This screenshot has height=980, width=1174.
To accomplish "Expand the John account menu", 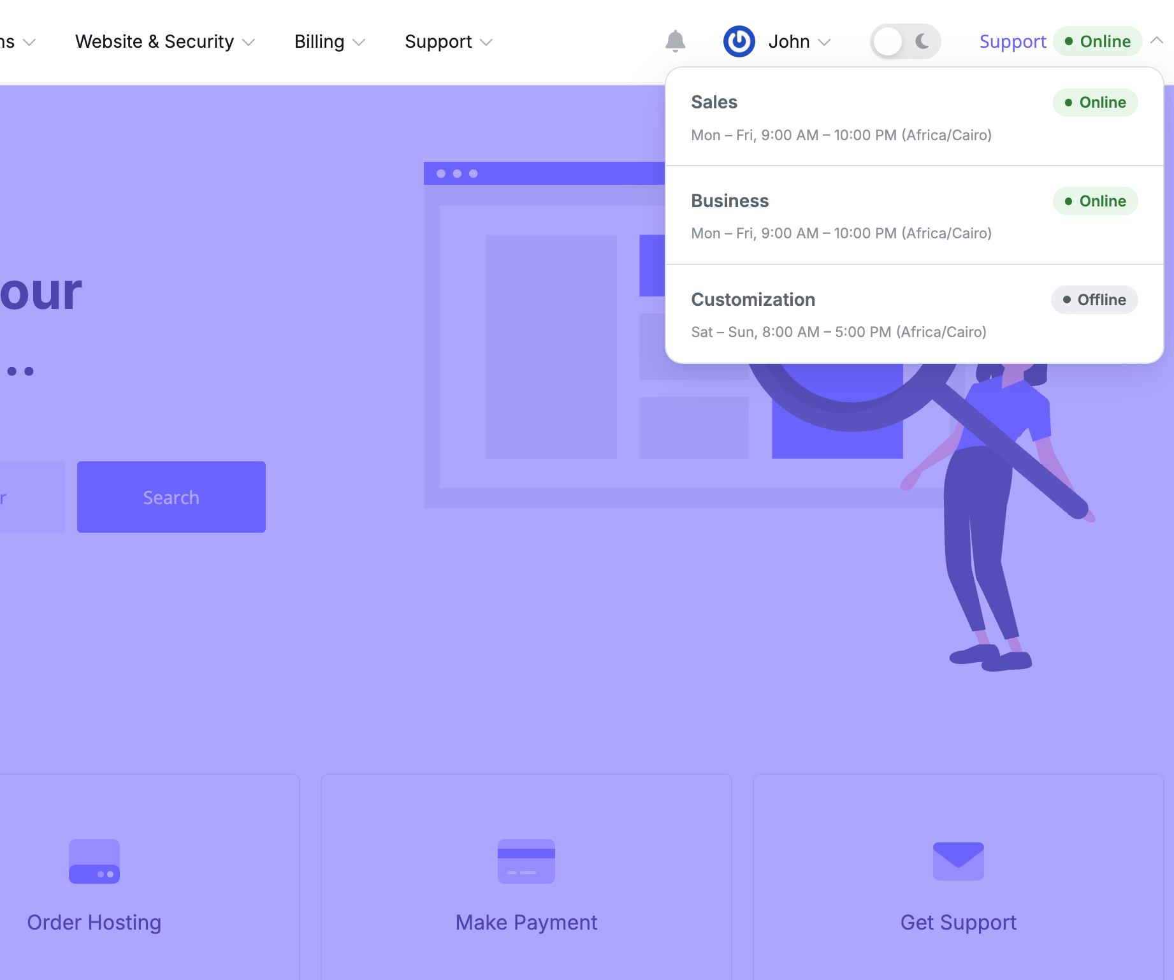I will click(x=799, y=41).
